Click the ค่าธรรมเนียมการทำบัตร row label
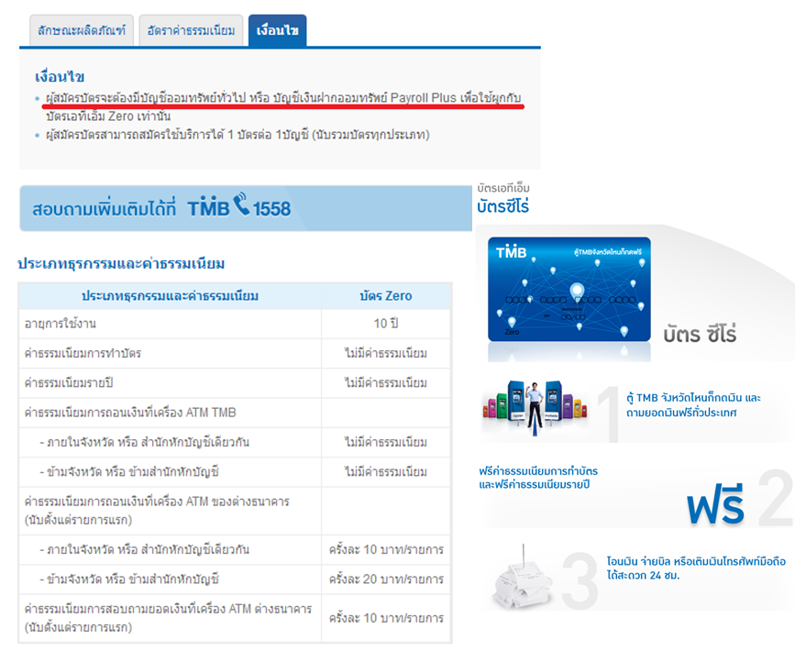Screen dimensions: 806x651 pos(83,354)
